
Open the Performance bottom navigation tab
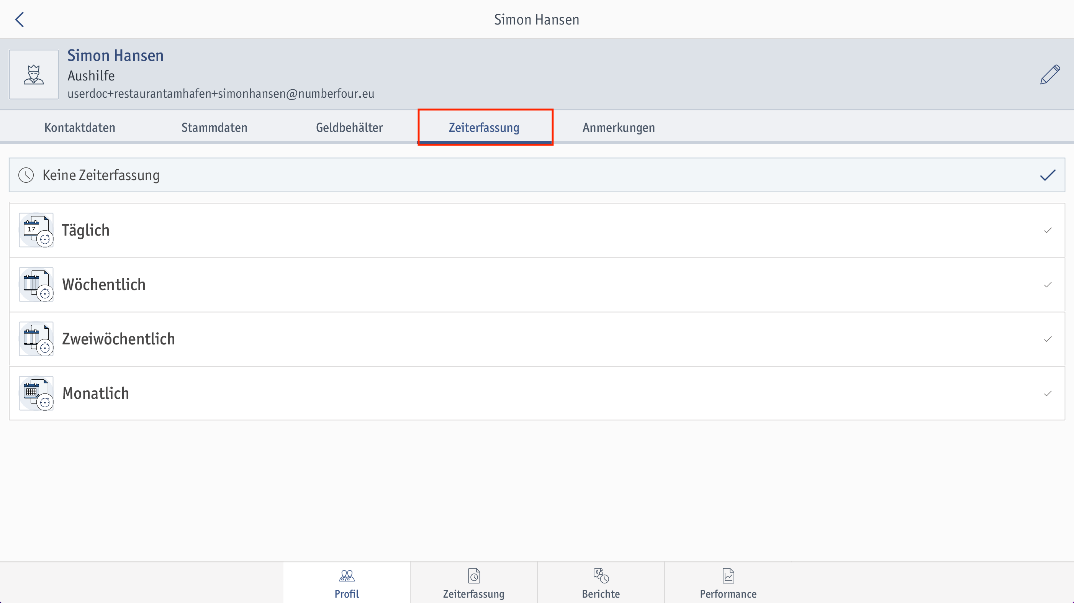point(728,583)
